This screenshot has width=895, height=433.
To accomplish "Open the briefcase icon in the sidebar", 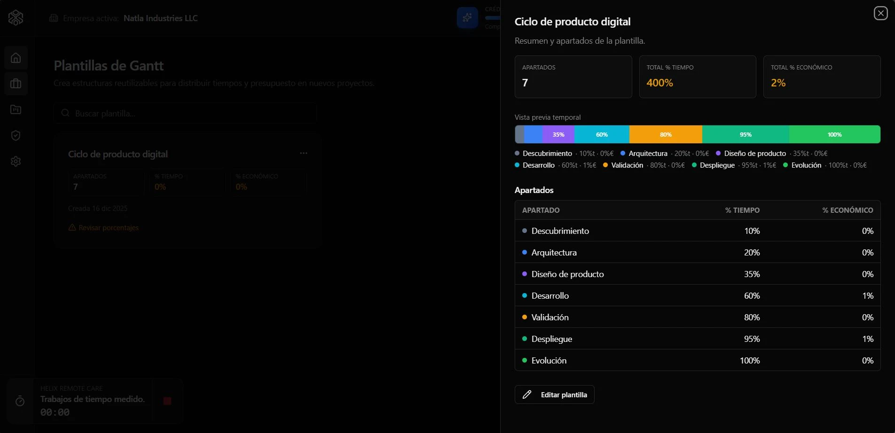I will tap(16, 84).
